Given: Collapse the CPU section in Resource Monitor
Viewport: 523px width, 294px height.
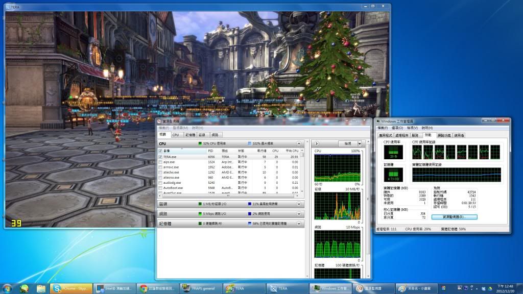Looking at the screenshot, I should (298, 143).
